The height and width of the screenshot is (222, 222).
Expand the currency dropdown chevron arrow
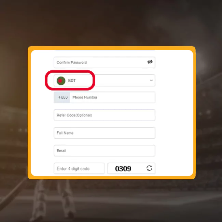[151, 80]
